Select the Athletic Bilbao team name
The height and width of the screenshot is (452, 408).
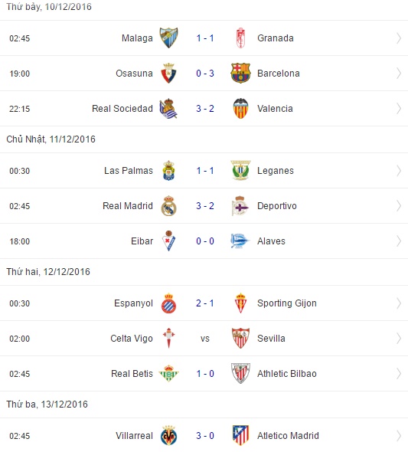[x=287, y=374]
